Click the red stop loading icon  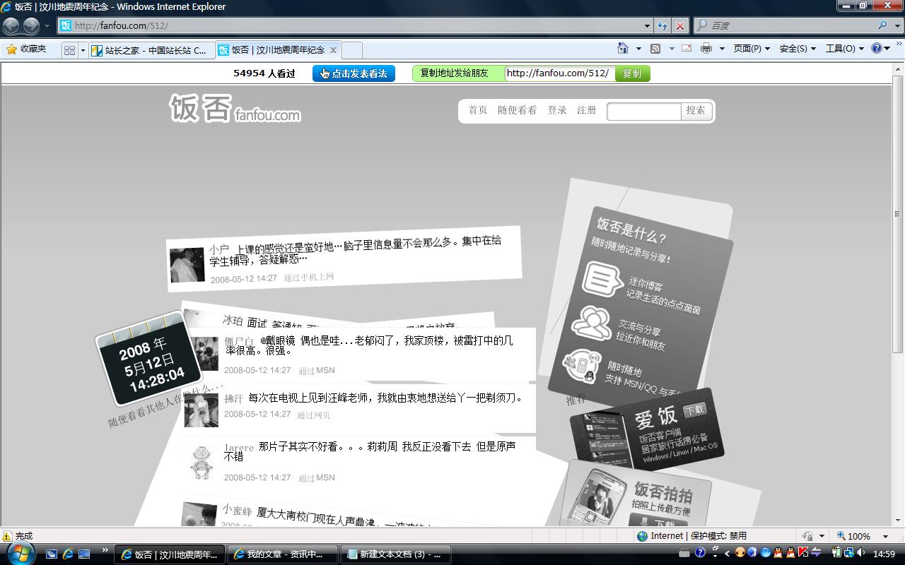pos(680,25)
